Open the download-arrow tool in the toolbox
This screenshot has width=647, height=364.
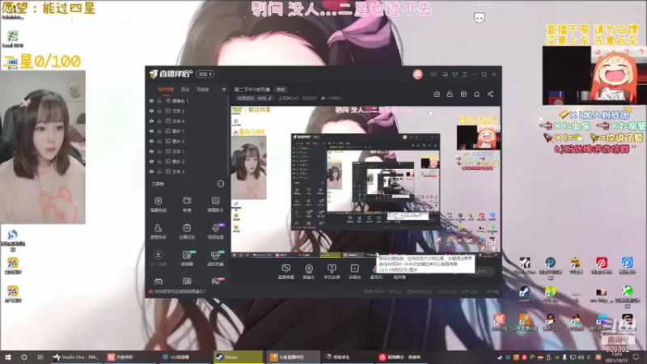coord(158,258)
